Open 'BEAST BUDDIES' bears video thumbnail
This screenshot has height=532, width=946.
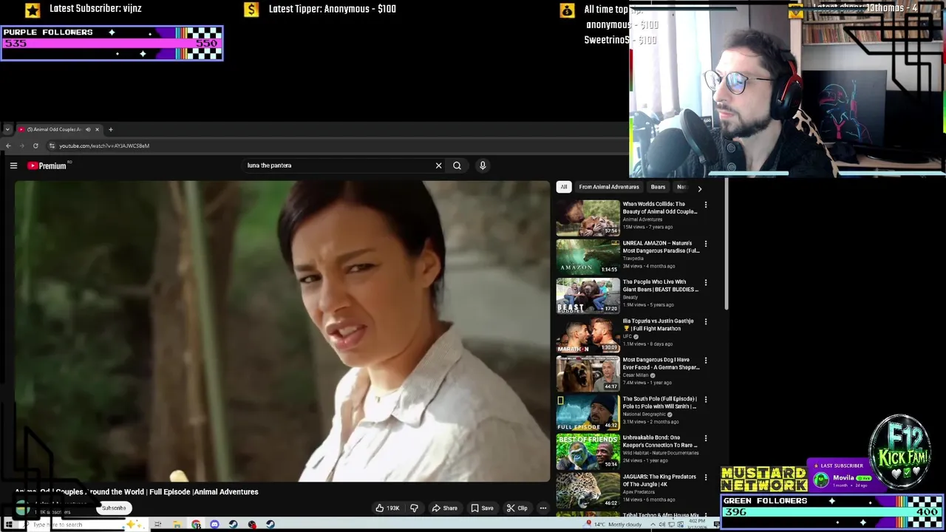pos(588,296)
